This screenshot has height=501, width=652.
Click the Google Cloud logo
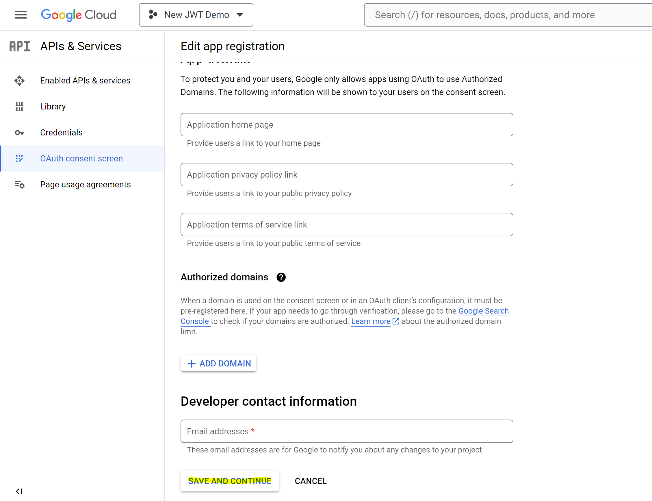[x=79, y=15]
